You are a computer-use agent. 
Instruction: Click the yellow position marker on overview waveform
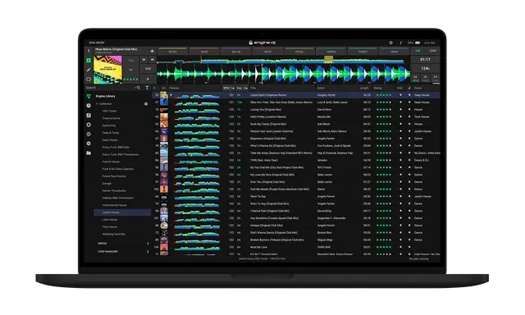pos(328,59)
